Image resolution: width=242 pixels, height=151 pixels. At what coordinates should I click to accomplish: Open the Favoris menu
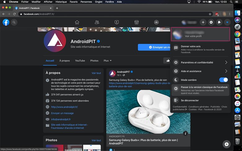74,2
